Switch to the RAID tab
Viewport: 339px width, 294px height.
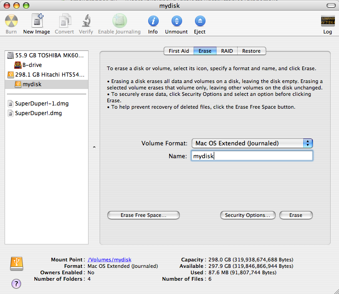pyautogui.click(x=227, y=51)
